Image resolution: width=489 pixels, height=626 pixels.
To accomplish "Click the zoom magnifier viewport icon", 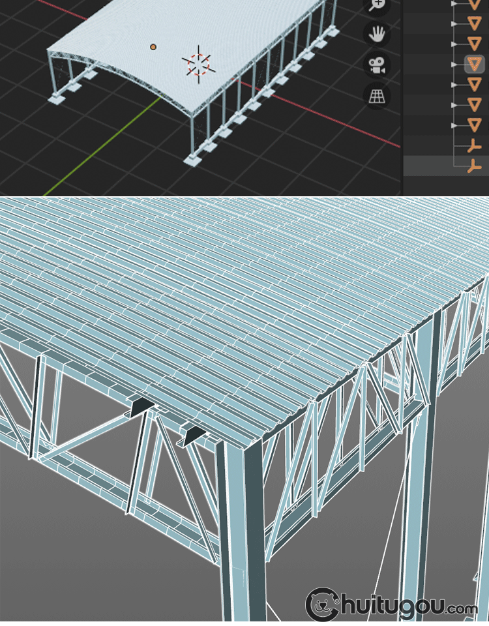I will pos(377,5).
